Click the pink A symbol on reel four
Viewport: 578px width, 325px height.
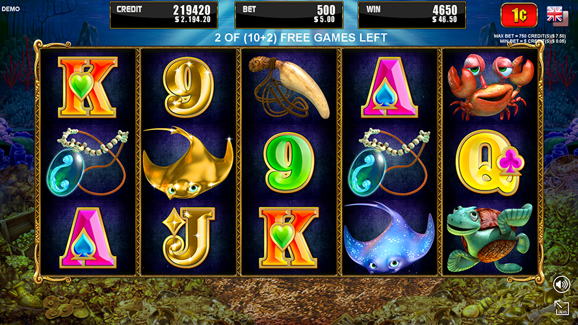click(x=389, y=87)
